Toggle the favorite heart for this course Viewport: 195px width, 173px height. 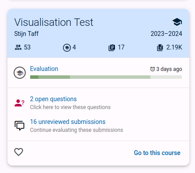(x=19, y=152)
